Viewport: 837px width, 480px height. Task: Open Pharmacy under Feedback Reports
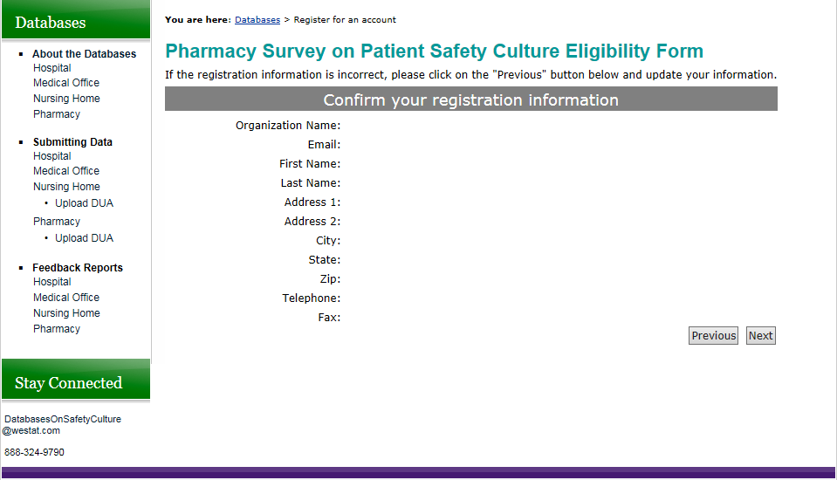tap(57, 329)
